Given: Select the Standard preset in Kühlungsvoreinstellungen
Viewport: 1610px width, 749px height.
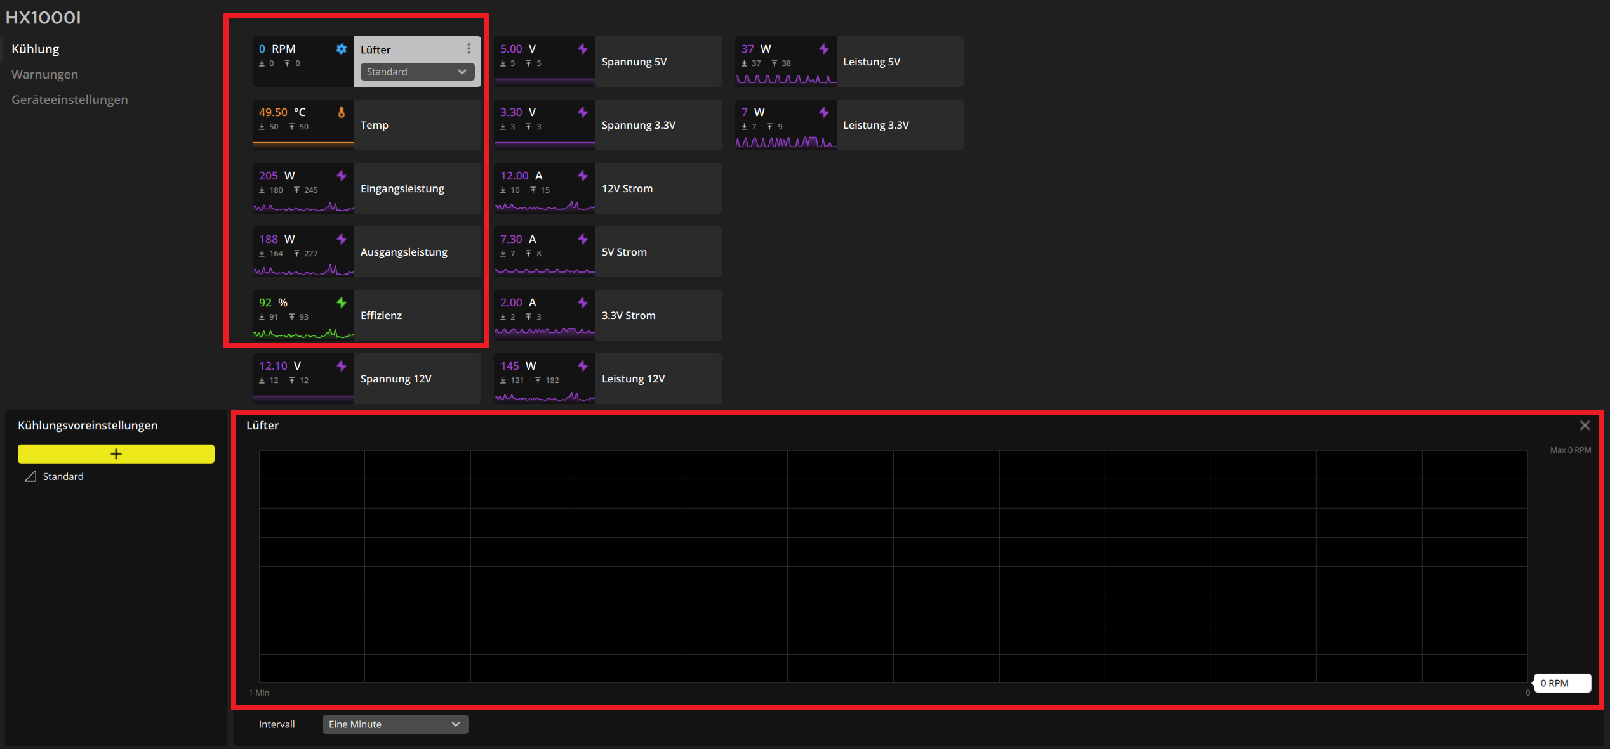Looking at the screenshot, I should pyautogui.click(x=63, y=476).
